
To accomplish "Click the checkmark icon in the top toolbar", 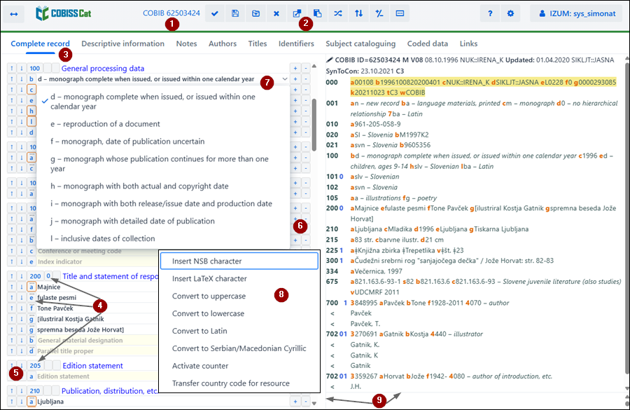I will coord(215,14).
